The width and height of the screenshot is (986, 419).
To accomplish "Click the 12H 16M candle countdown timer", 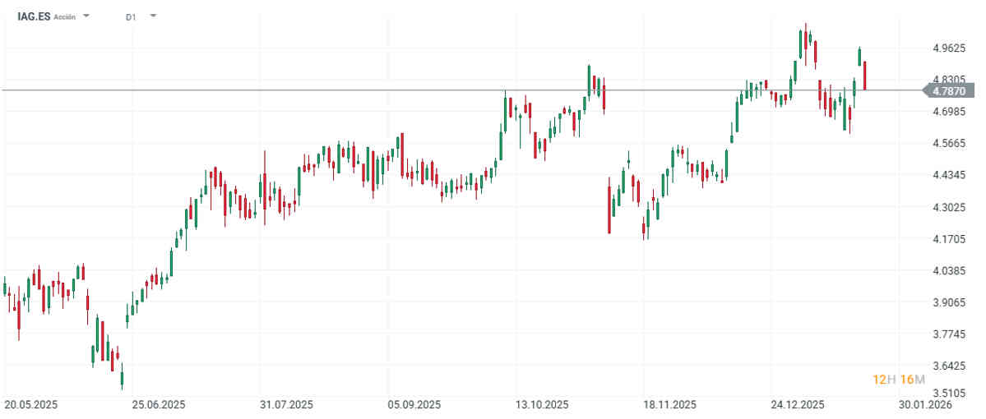I will pyautogui.click(x=899, y=379).
